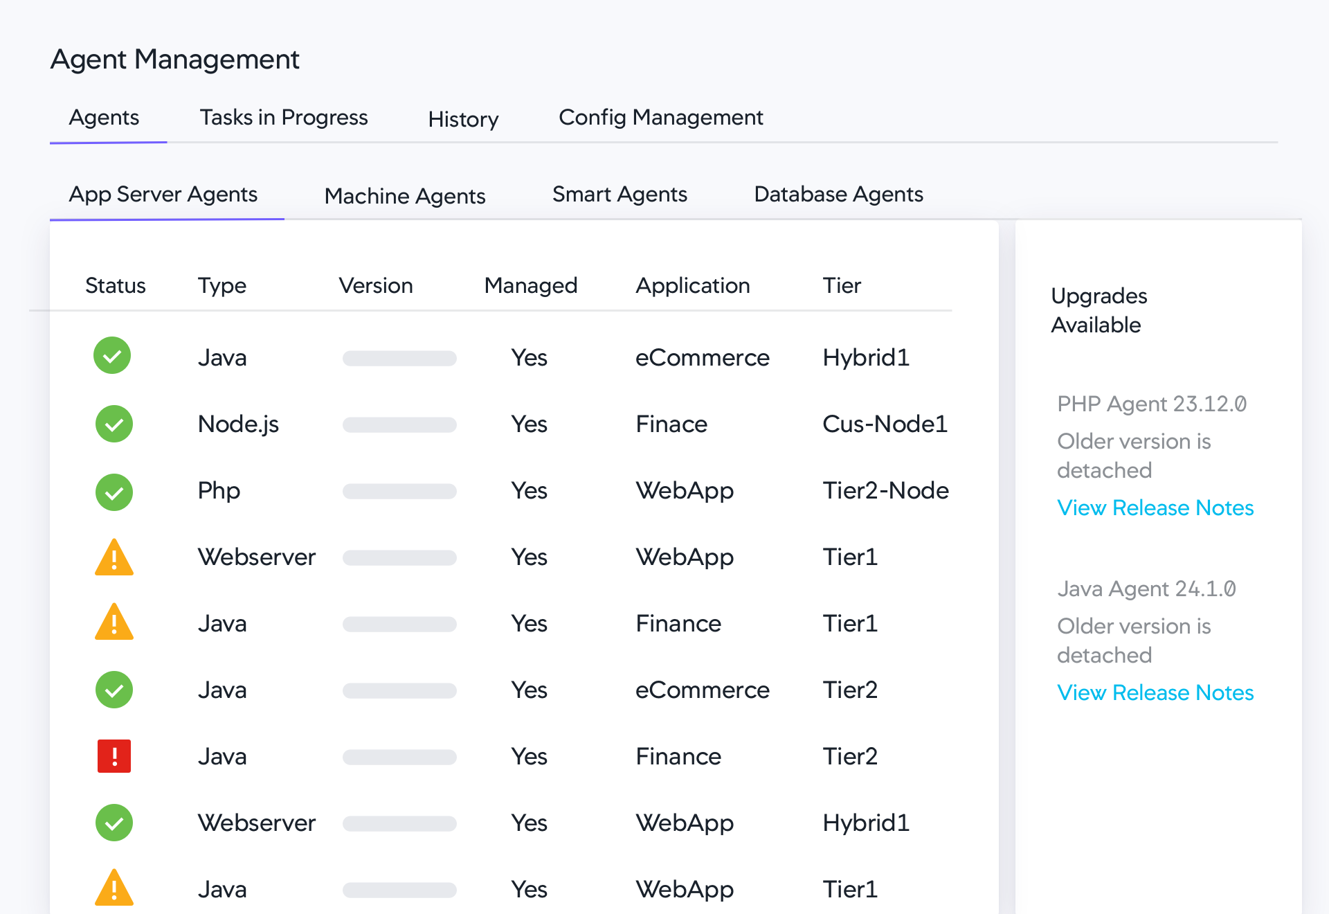1329x914 pixels.
Task: Click version placeholder bar in Php row
Action: 399,491
